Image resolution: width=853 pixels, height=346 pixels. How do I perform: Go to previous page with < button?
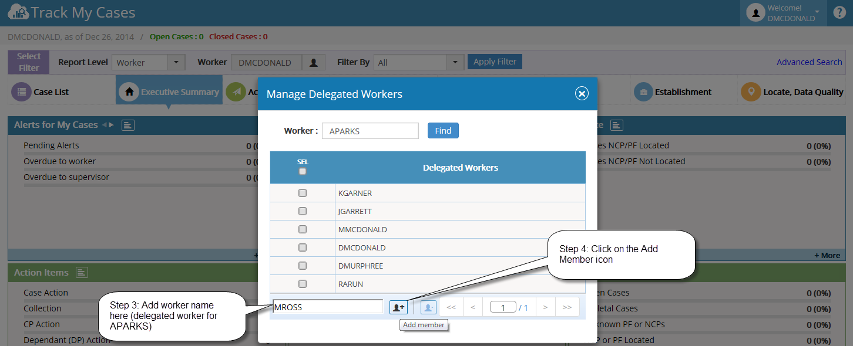click(473, 307)
